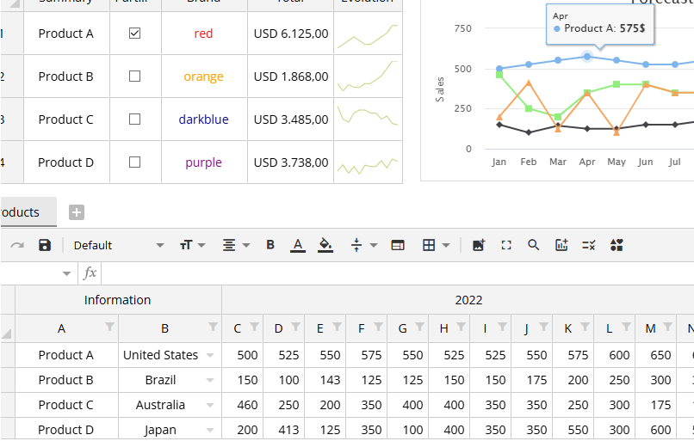Expand the United States country dropdown
The width and height of the screenshot is (694, 441).
tap(211, 355)
